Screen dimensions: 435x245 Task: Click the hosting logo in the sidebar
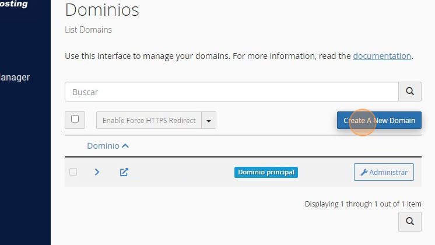[x=13, y=4]
